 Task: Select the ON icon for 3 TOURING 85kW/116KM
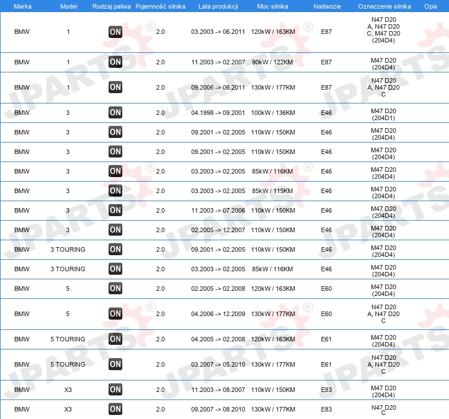coord(115,269)
